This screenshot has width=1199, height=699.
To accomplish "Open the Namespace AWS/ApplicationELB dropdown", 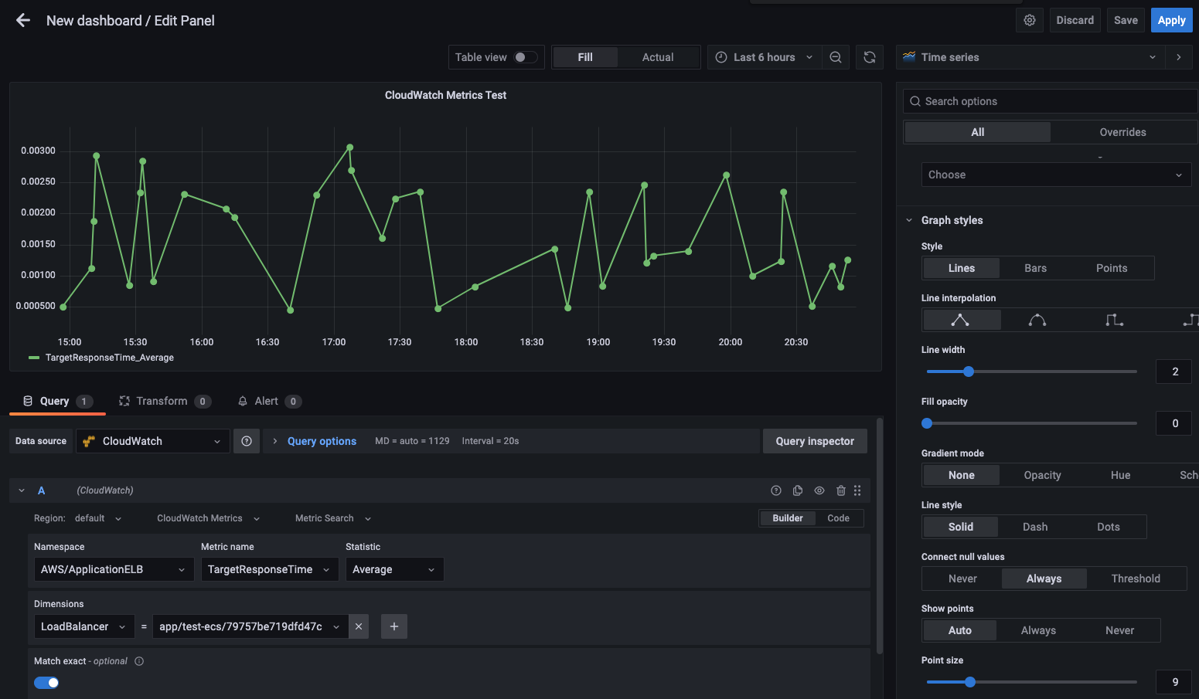I will click(x=113, y=569).
